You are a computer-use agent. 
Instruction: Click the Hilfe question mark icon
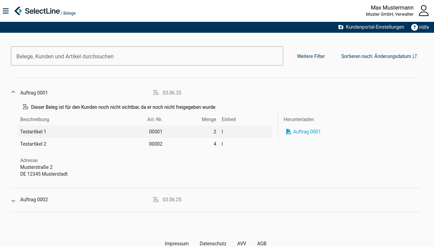pyautogui.click(x=414, y=27)
